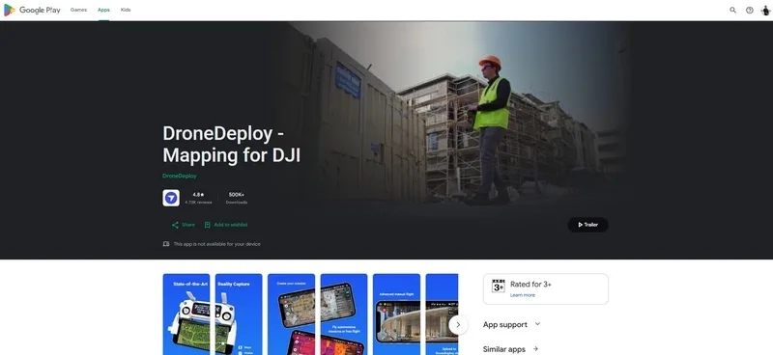Open the Learn more rating link
773x355 pixels.
523,295
